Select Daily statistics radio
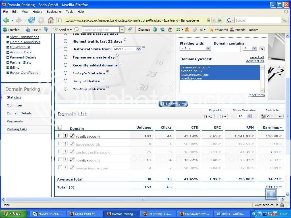The image size is (291, 218). (66, 81)
